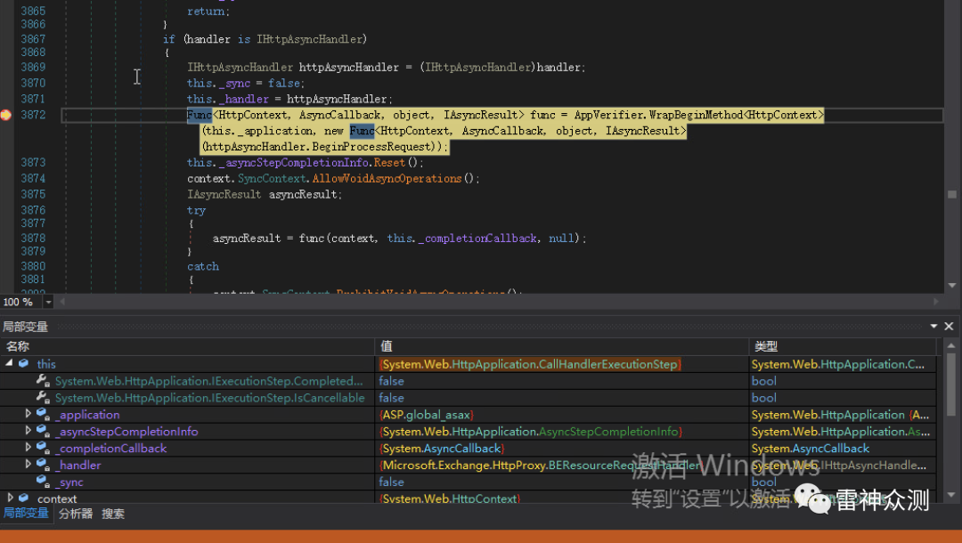The width and height of the screenshot is (962, 543).
Task: Click the field icon beside _handler
Action: pyautogui.click(x=43, y=465)
